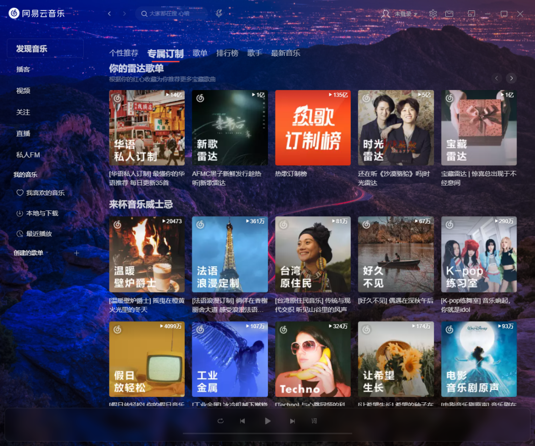Select 发现音乐 in the sidebar
Screen dimensions: 535x446
pyautogui.click(x=45, y=49)
